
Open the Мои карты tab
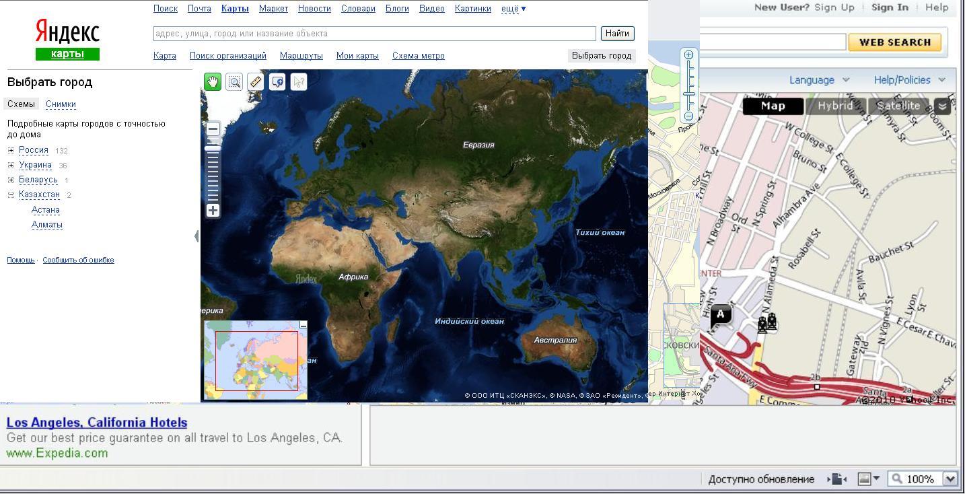(x=357, y=56)
